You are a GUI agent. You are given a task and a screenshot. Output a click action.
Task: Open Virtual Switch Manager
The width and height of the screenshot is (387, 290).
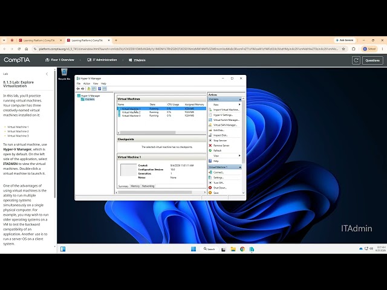[x=226, y=120]
